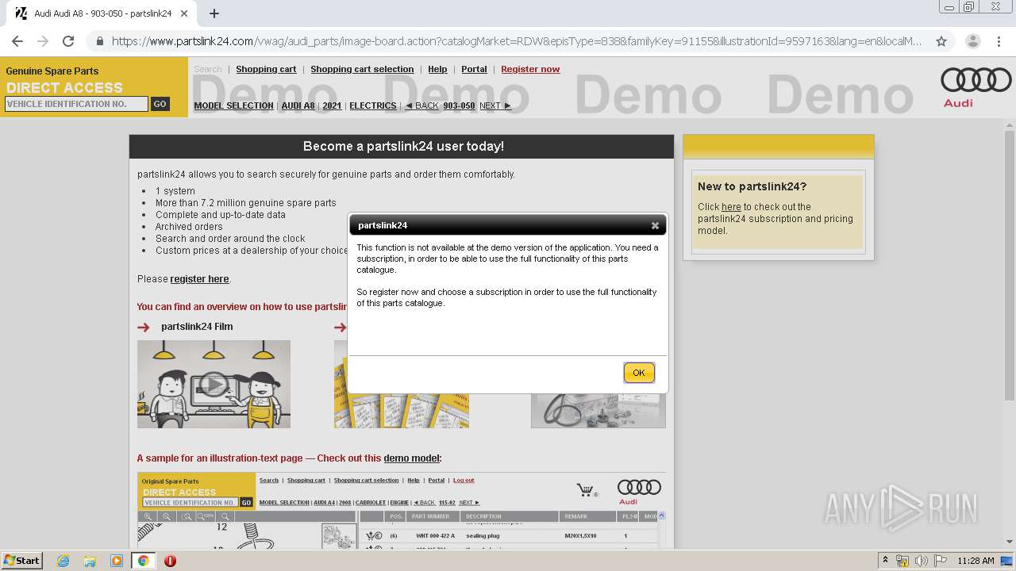
Task: Click the site lock icon
Action: coord(99,41)
